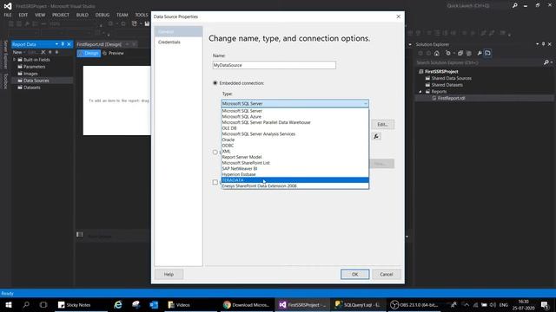Select TERADATA in the Type dropdown list
The image size is (556, 312).
tap(295, 180)
